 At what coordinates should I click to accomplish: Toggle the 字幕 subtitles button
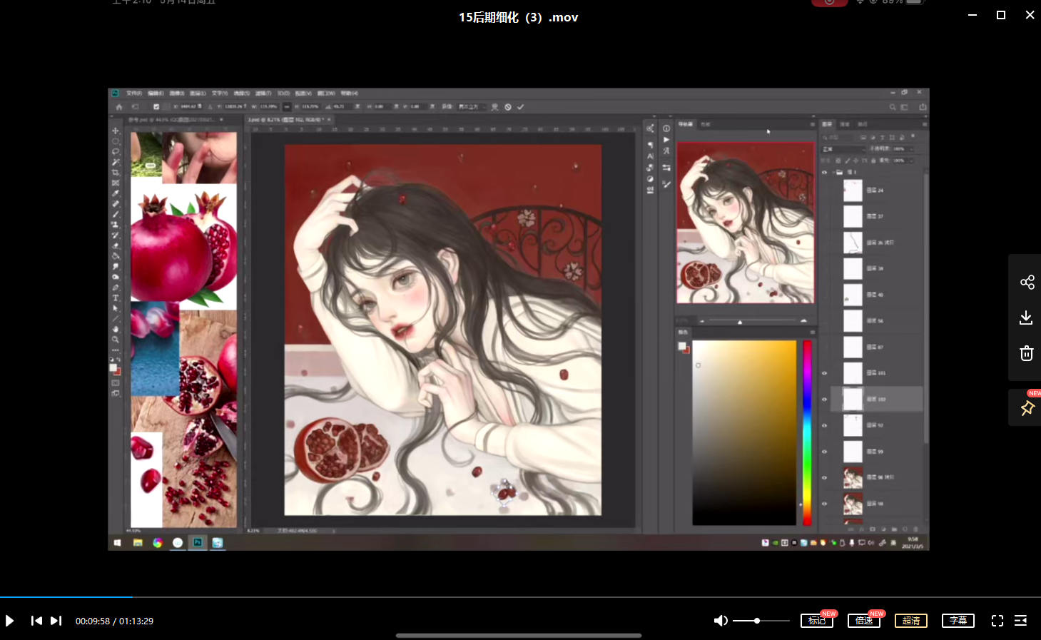point(958,621)
